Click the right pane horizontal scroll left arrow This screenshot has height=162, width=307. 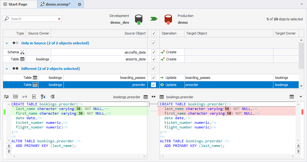tap(163, 156)
